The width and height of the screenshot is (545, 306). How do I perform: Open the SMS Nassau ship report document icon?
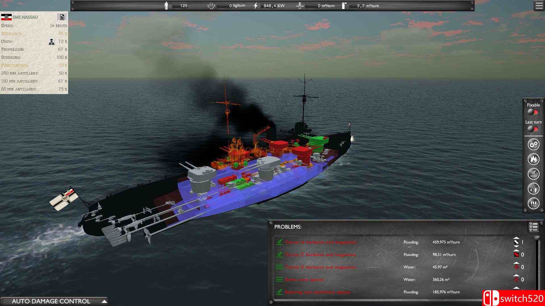click(62, 17)
